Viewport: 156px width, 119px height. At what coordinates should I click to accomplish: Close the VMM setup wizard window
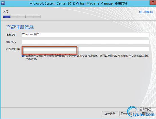(x=153, y=2)
